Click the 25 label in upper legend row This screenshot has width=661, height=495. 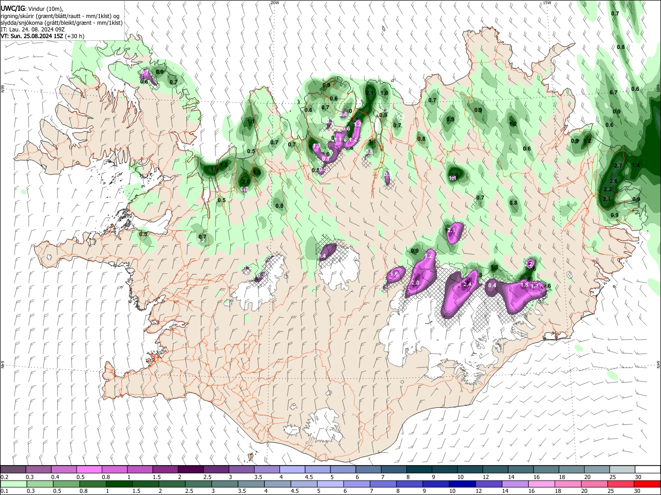coord(612,477)
